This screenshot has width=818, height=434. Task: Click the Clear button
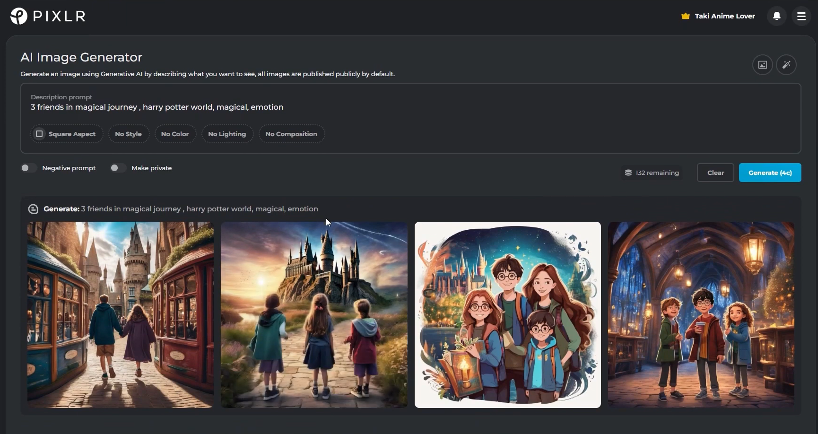point(715,173)
